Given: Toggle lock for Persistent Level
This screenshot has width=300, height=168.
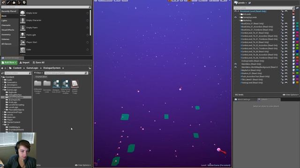Looking at the screenshot, I should pos(282,11).
